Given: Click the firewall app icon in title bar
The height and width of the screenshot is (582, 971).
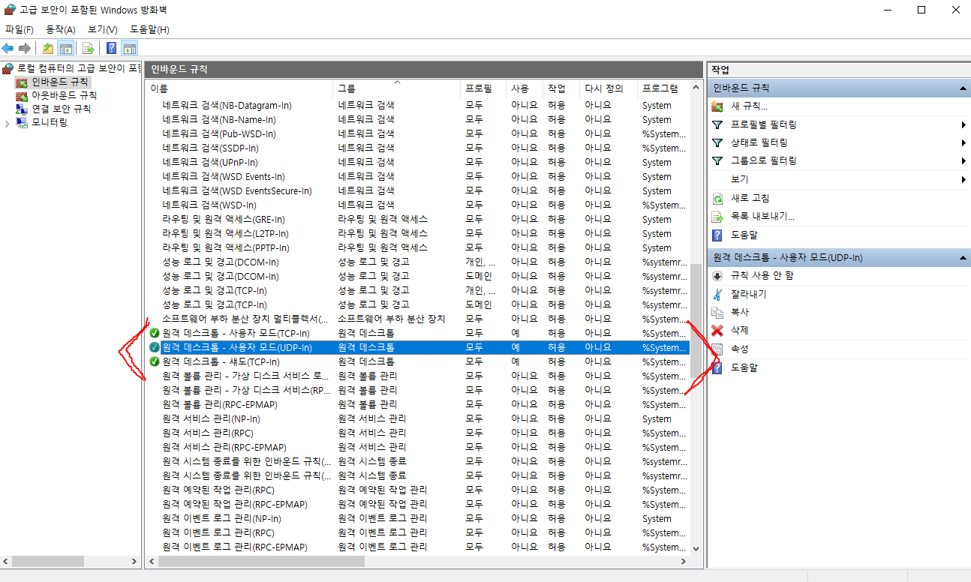Looking at the screenshot, I should click(x=9, y=10).
